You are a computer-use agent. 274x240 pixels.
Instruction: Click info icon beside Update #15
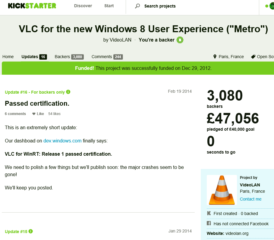(x=31, y=231)
